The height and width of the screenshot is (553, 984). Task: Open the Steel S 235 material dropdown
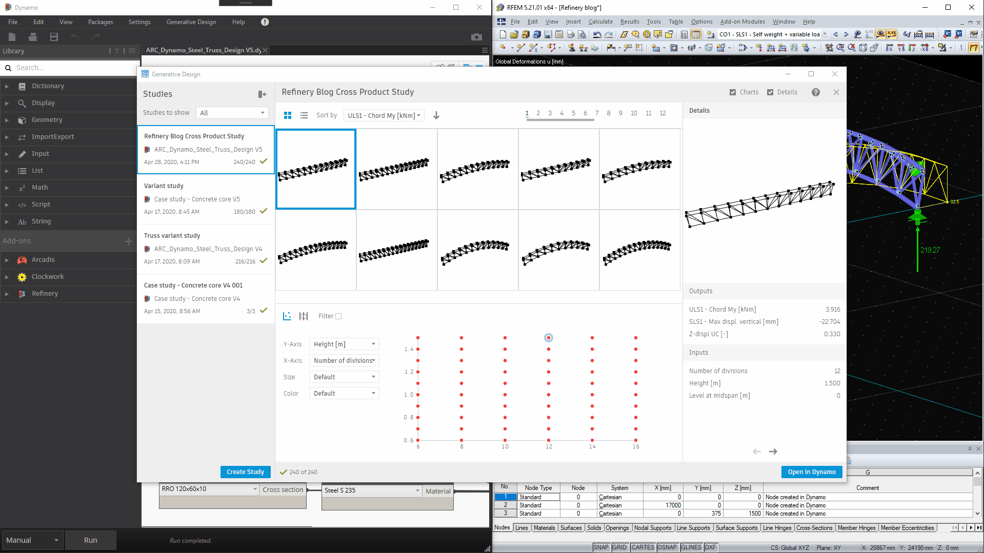pyautogui.click(x=372, y=490)
